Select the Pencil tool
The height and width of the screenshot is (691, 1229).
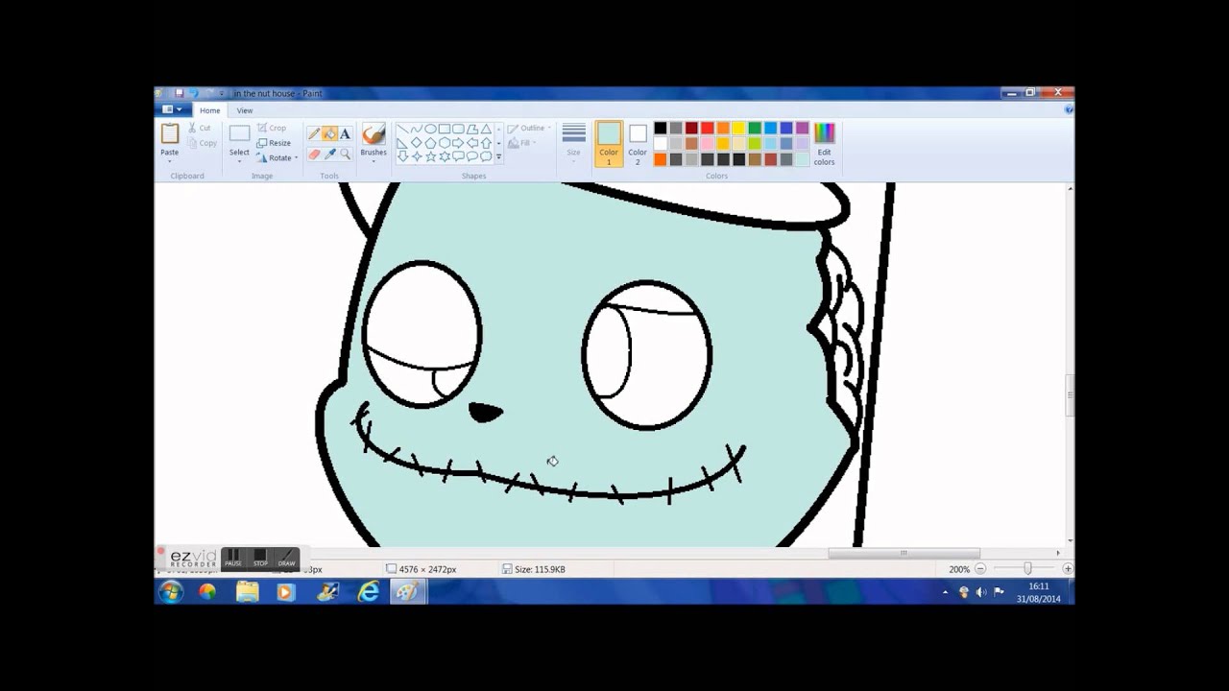pos(314,133)
